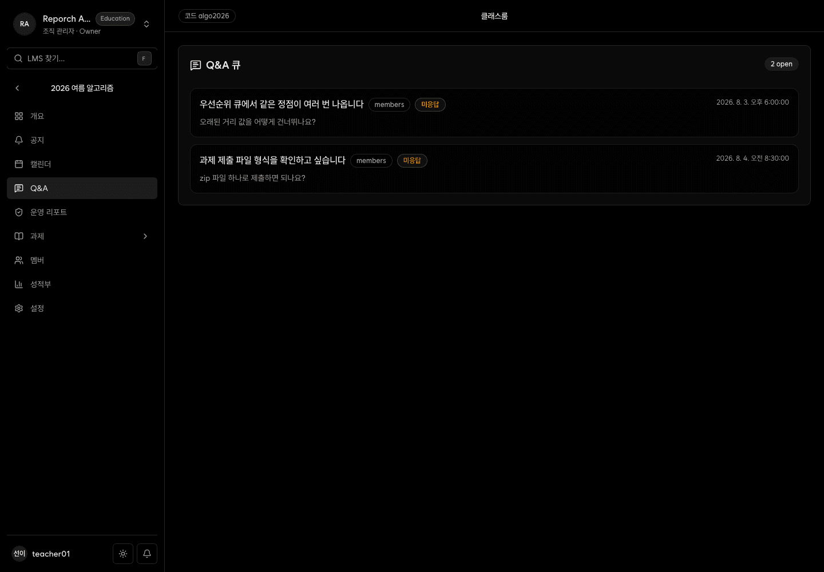Open the 캘린더 menu item
Image resolution: width=824 pixels, height=572 pixels.
pyautogui.click(x=82, y=164)
